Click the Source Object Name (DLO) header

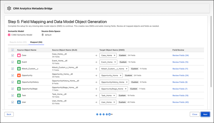click(64, 50)
